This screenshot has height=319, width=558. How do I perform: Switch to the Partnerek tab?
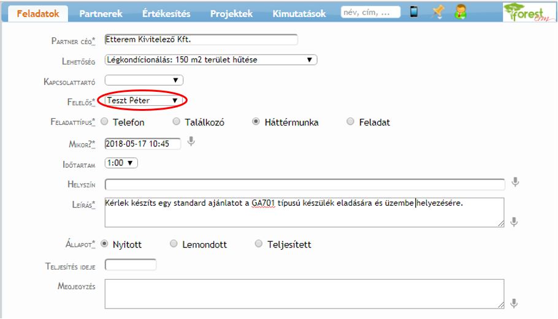tap(101, 13)
